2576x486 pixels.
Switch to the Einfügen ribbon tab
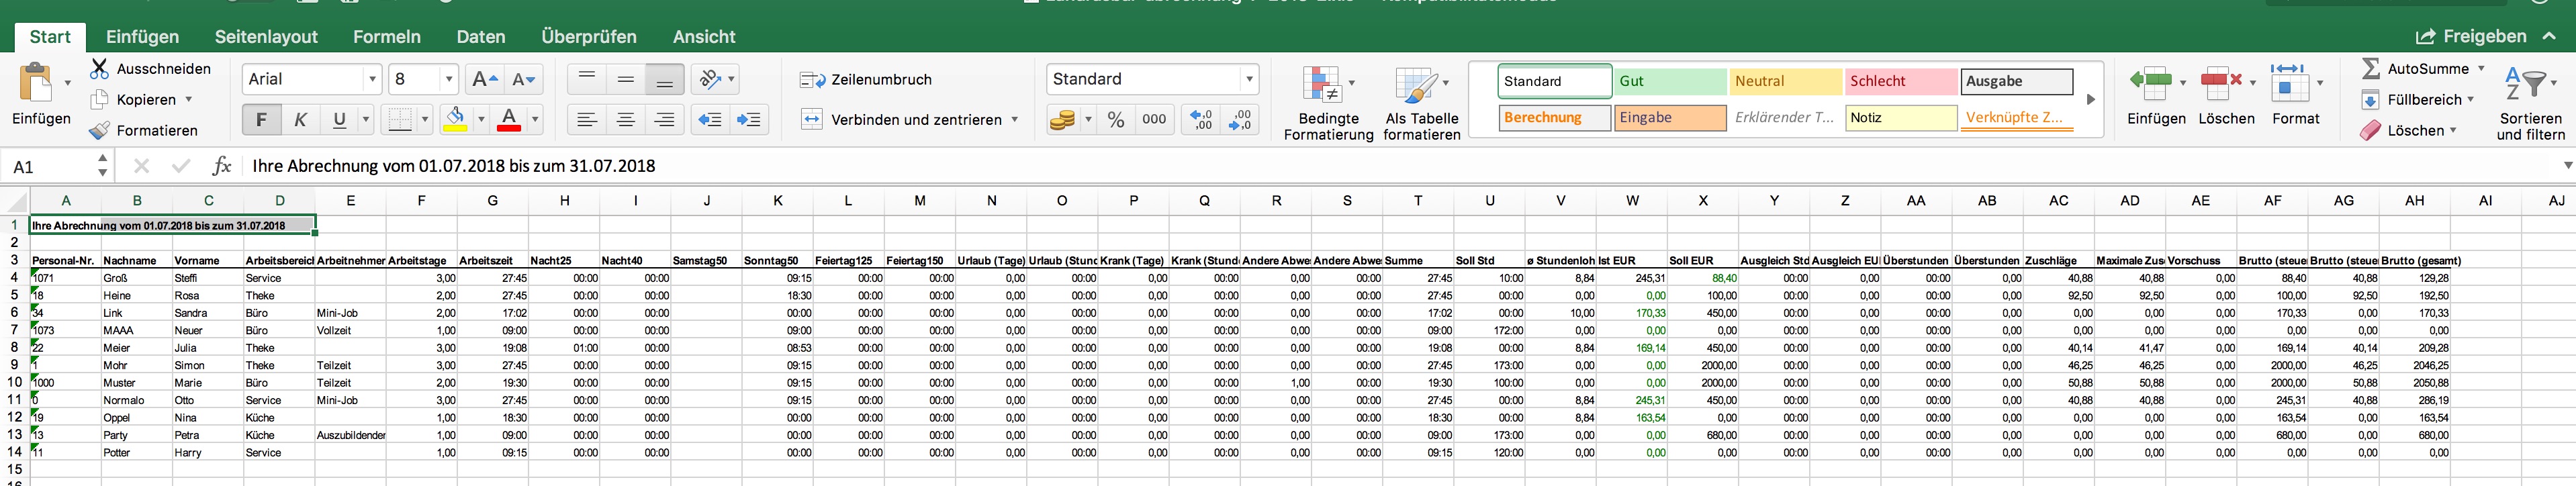click(143, 37)
